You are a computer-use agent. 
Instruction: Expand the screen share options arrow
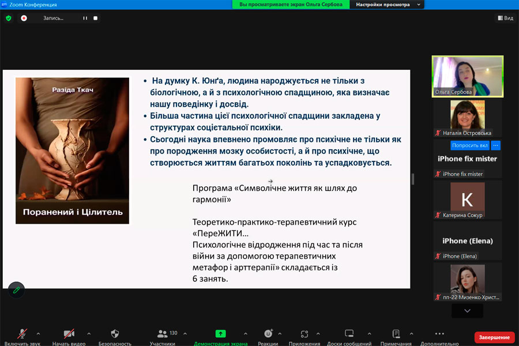pyautogui.click(x=245, y=334)
